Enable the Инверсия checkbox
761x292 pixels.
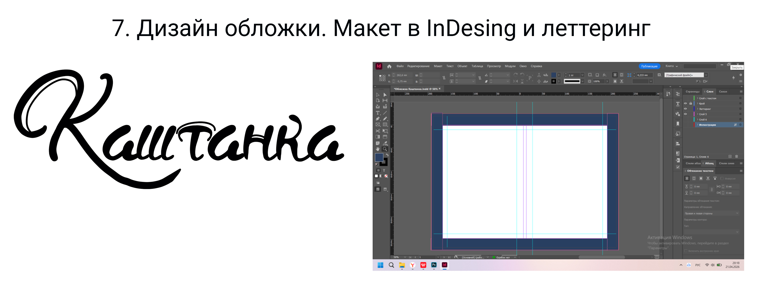[722, 178]
